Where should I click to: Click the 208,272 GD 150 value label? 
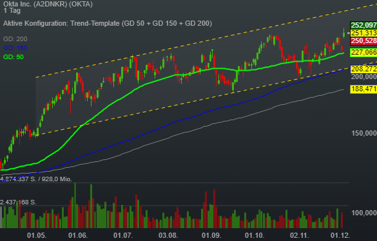(x=363, y=69)
